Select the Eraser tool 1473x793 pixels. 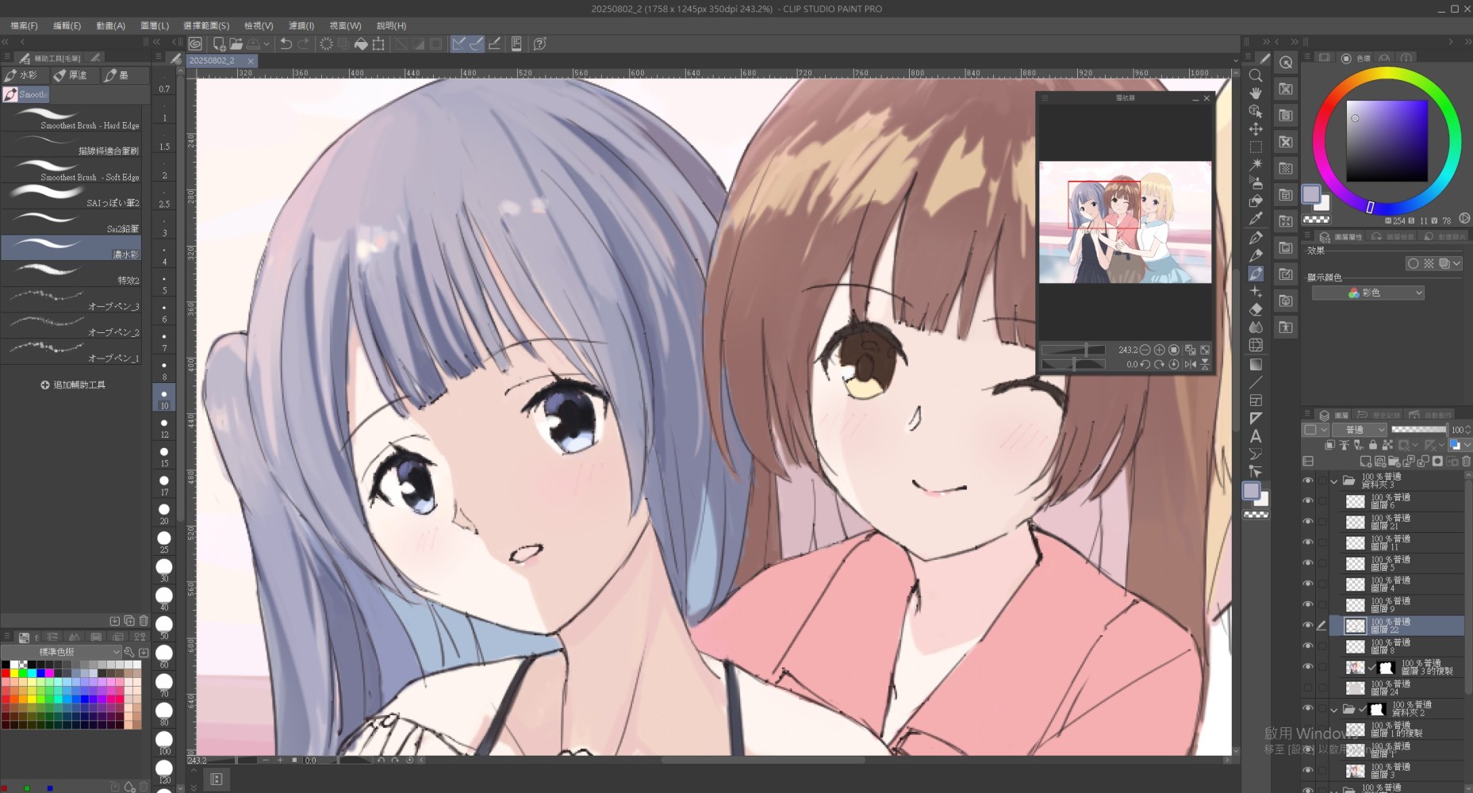point(1256,309)
